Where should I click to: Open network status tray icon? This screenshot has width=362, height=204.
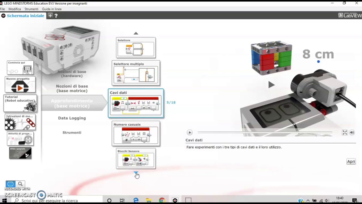pos(321,201)
